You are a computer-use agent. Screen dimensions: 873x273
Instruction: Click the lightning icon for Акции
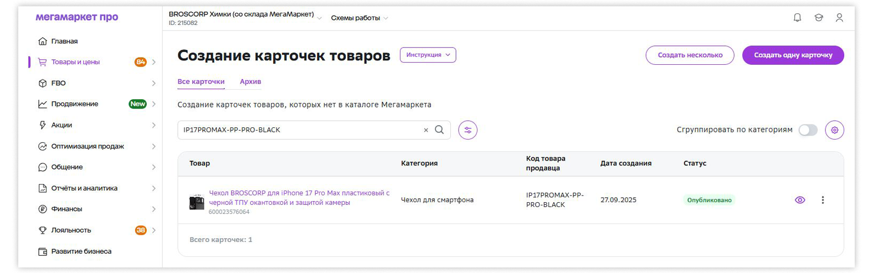pos(43,125)
